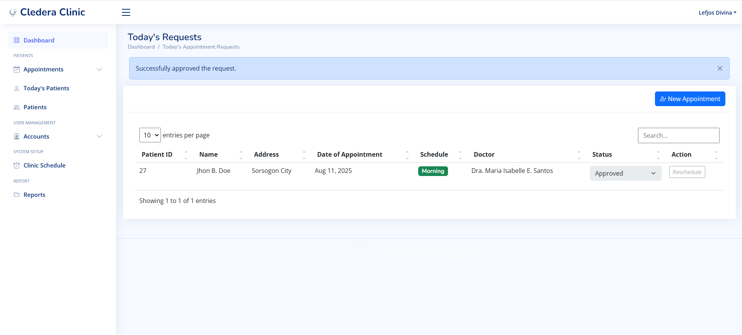Click the Dashboard breadcrumb link
The image size is (742, 335).
(x=141, y=47)
